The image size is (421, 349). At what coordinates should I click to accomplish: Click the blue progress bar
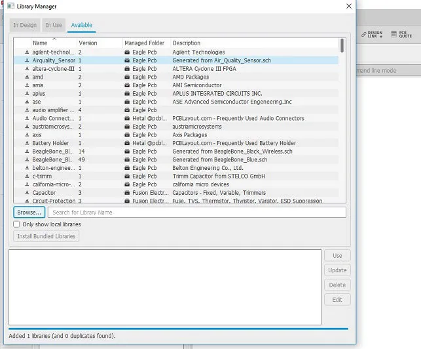[x=178, y=329]
